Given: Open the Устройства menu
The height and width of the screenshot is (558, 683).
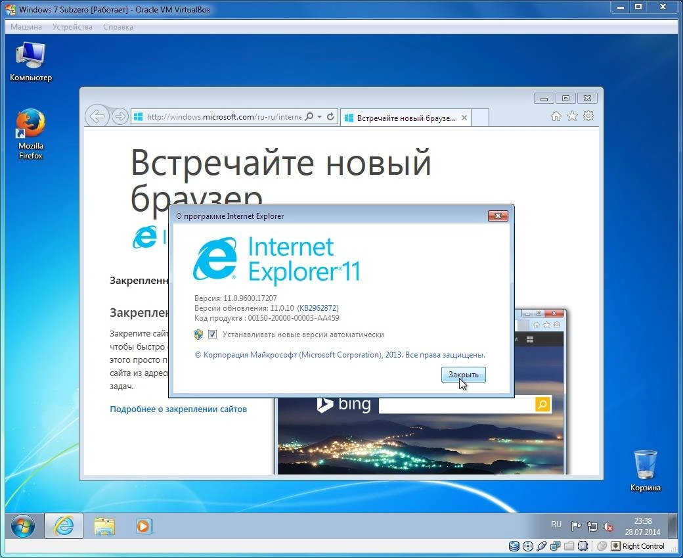Looking at the screenshot, I should tap(72, 27).
